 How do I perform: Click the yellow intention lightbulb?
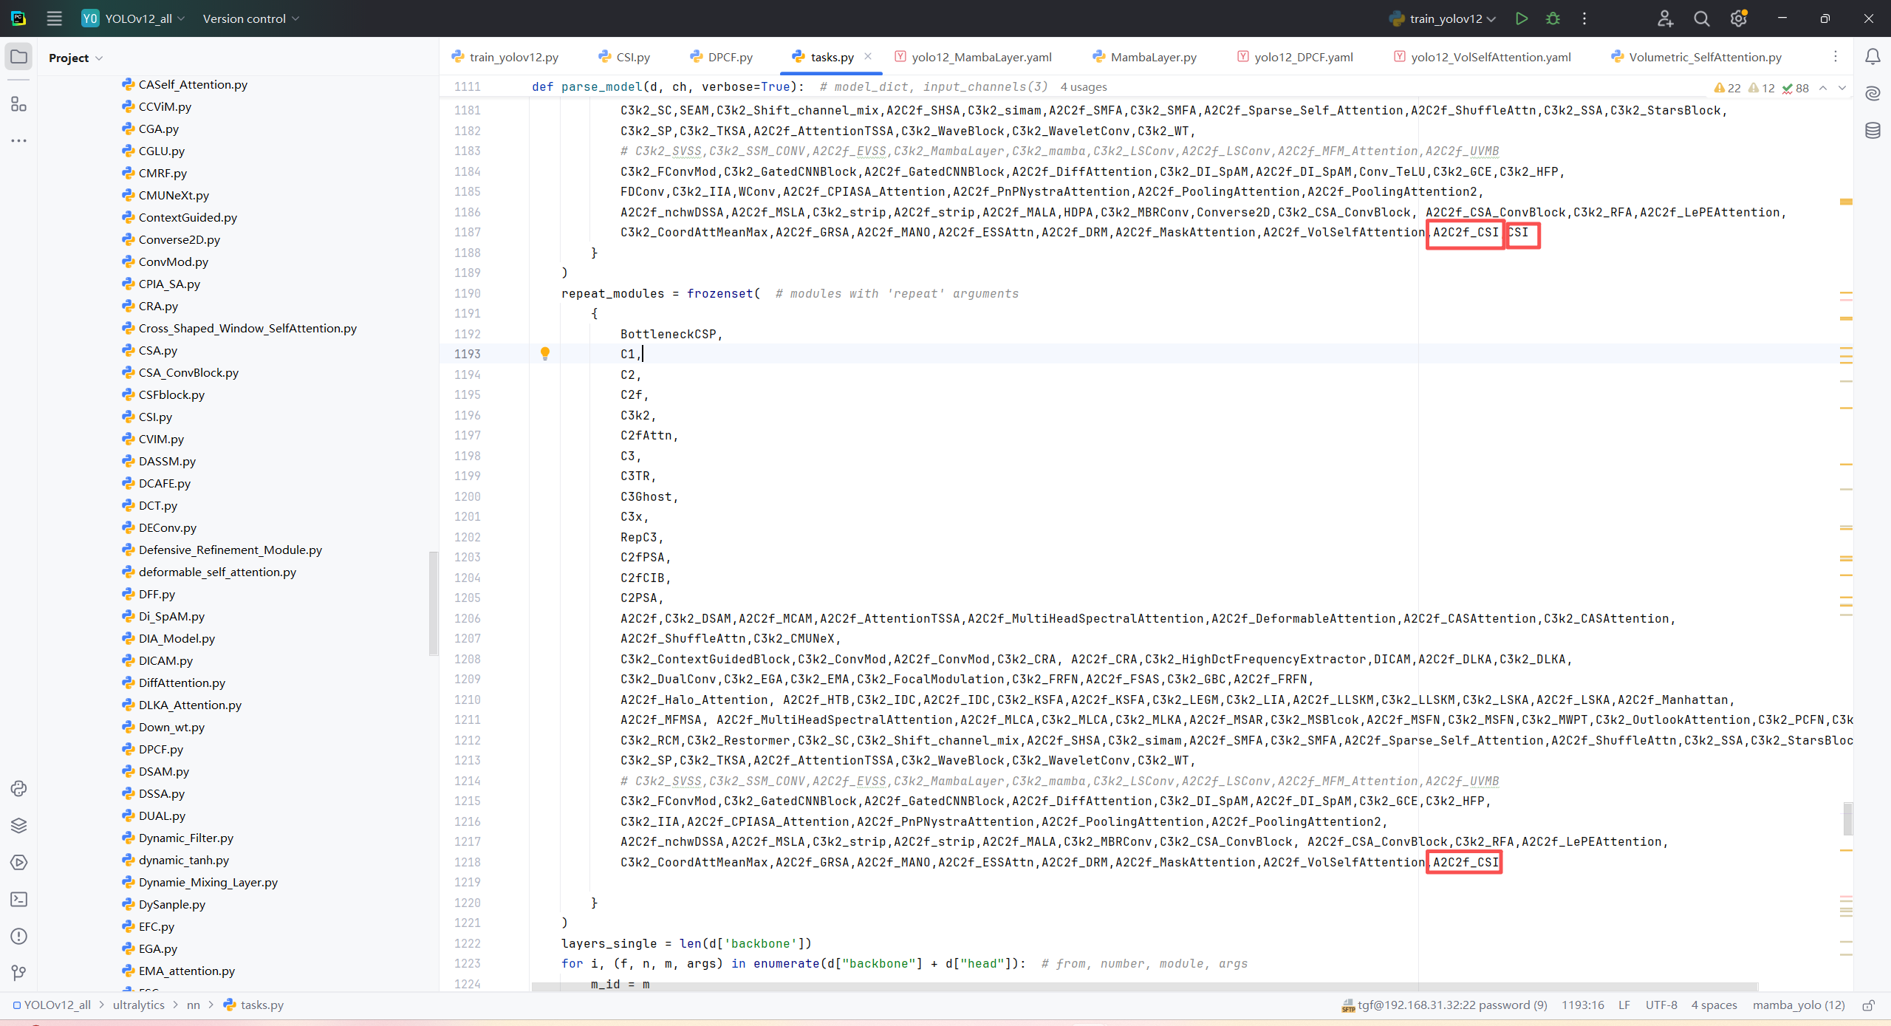[x=545, y=353]
